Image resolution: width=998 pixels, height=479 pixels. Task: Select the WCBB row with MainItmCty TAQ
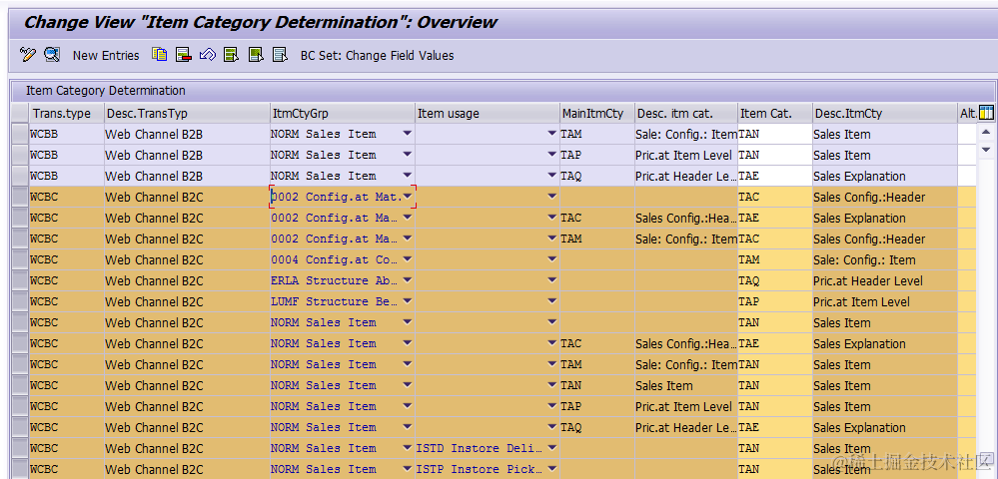click(x=20, y=176)
